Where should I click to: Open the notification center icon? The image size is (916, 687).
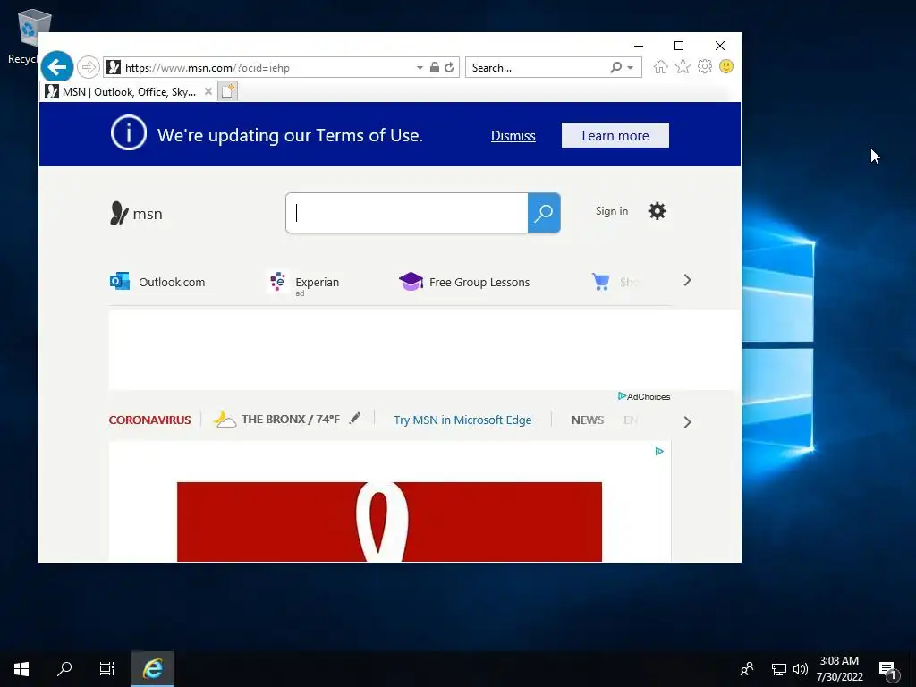(888, 670)
